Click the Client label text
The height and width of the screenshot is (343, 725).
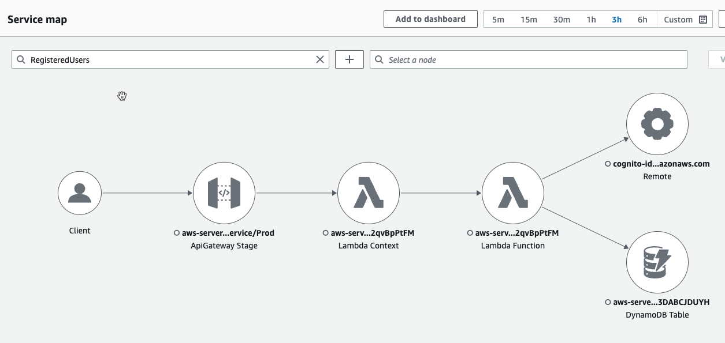(x=80, y=231)
